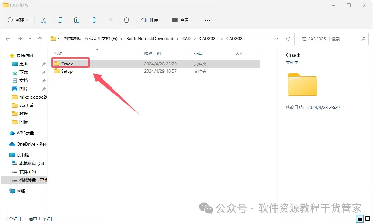Click the first CAD2025 breadcrumb segment
Image resolution: width=373 pixels, height=223 pixels.
pos(208,39)
